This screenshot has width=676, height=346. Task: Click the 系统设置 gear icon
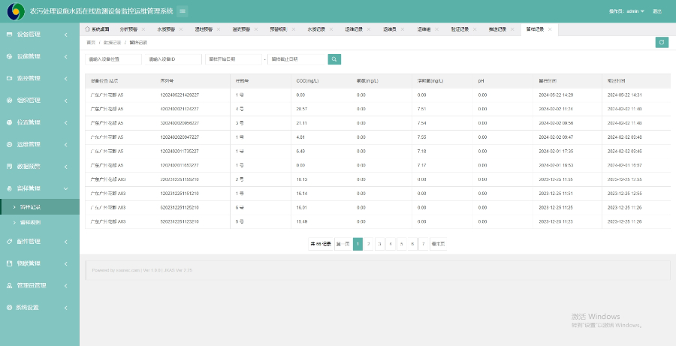coord(10,307)
